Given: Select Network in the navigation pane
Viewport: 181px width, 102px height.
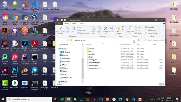Looking at the screenshot, I should 63,82.
